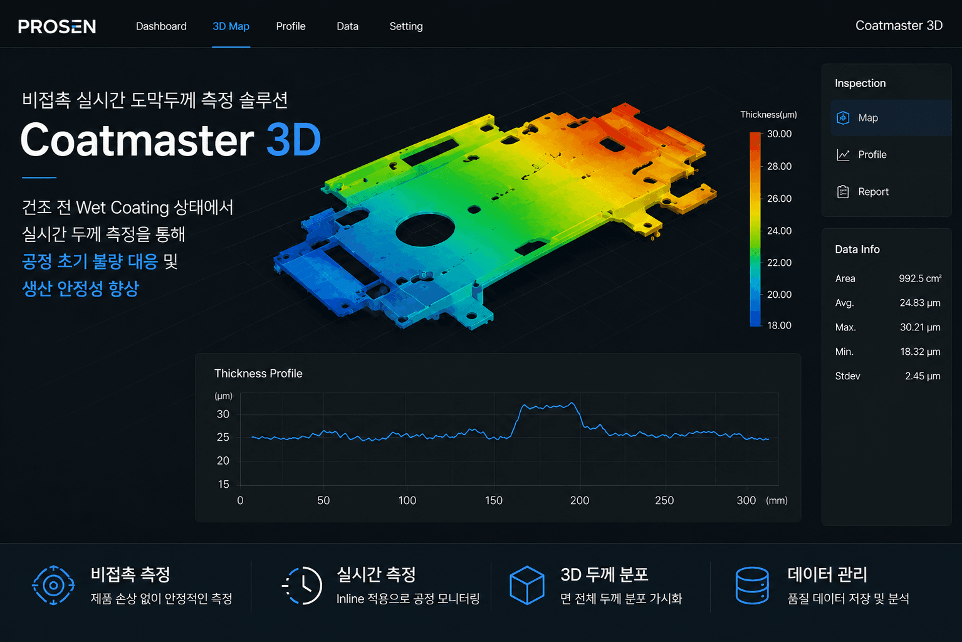
Task: Click the Area value 992.5 cm²
Action: click(x=920, y=278)
